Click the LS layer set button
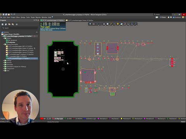186x139 pixels. 45,119
